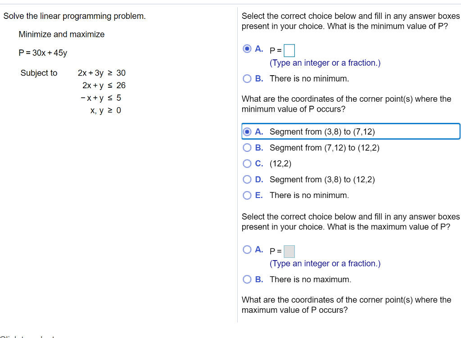This screenshot has height=338, width=461.
Task: Select choice B stating there is no maximum
Action: tap(247, 279)
